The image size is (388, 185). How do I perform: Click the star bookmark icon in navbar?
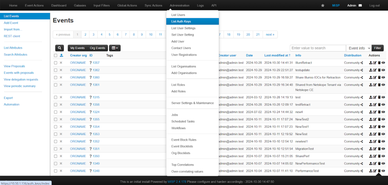[x=323, y=5]
